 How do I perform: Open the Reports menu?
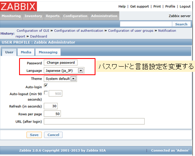53,16
